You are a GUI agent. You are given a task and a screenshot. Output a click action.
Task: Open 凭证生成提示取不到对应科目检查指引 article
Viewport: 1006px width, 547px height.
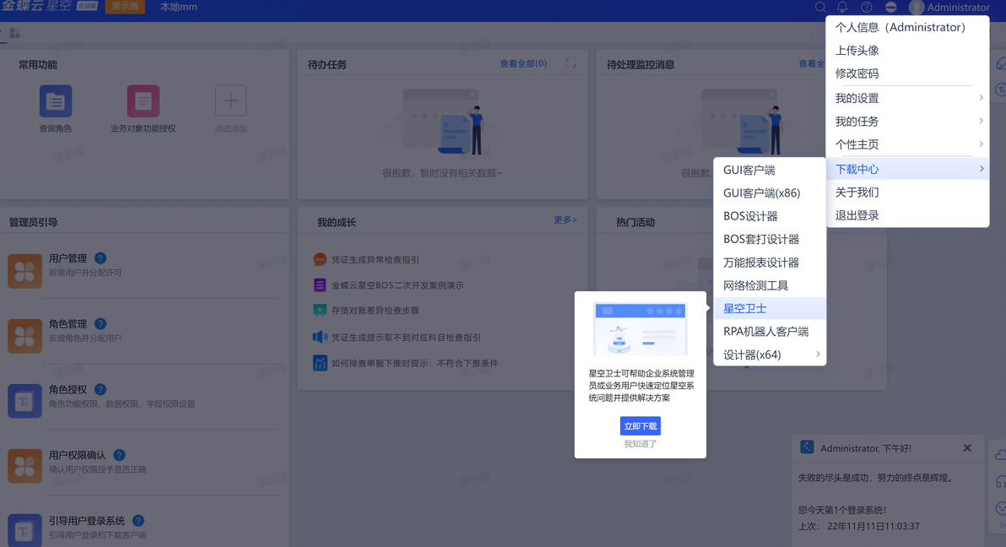[x=405, y=337]
